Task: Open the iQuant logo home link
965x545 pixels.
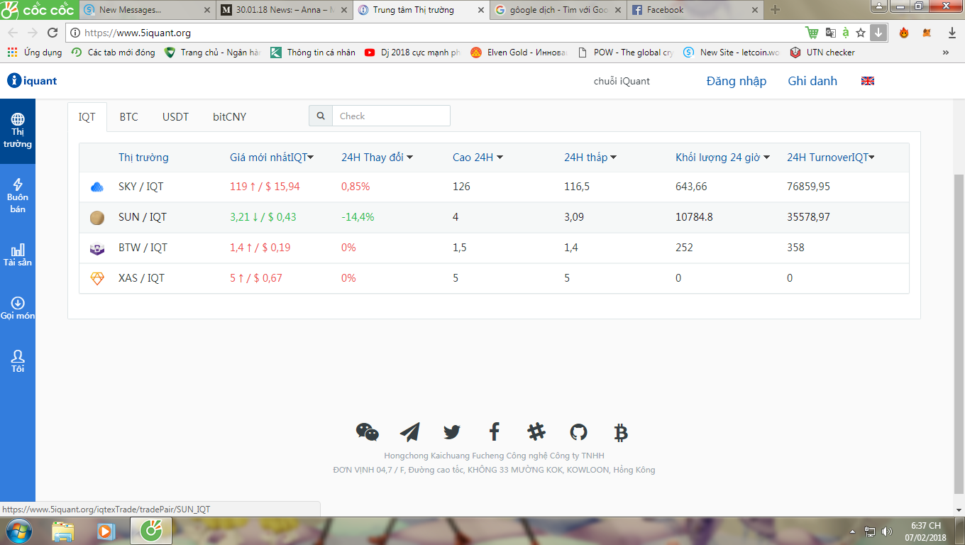Action: [32, 81]
